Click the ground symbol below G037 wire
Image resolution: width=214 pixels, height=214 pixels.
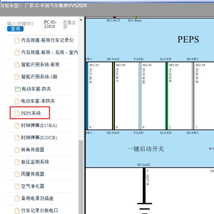coord(145,208)
